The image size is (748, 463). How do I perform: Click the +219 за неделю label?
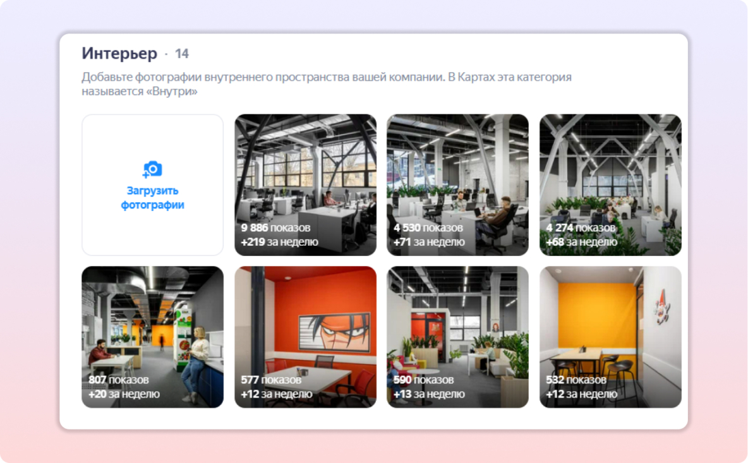click(x=279, y=242)
